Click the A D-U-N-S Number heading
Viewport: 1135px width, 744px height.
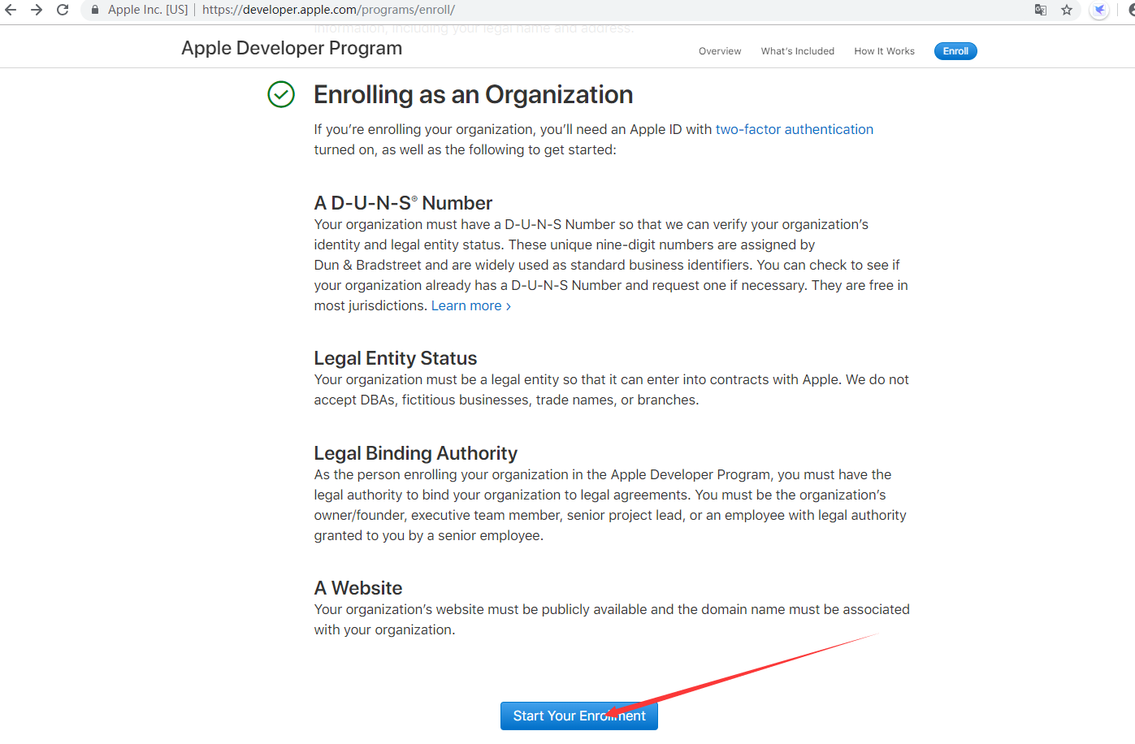point(403,203)
